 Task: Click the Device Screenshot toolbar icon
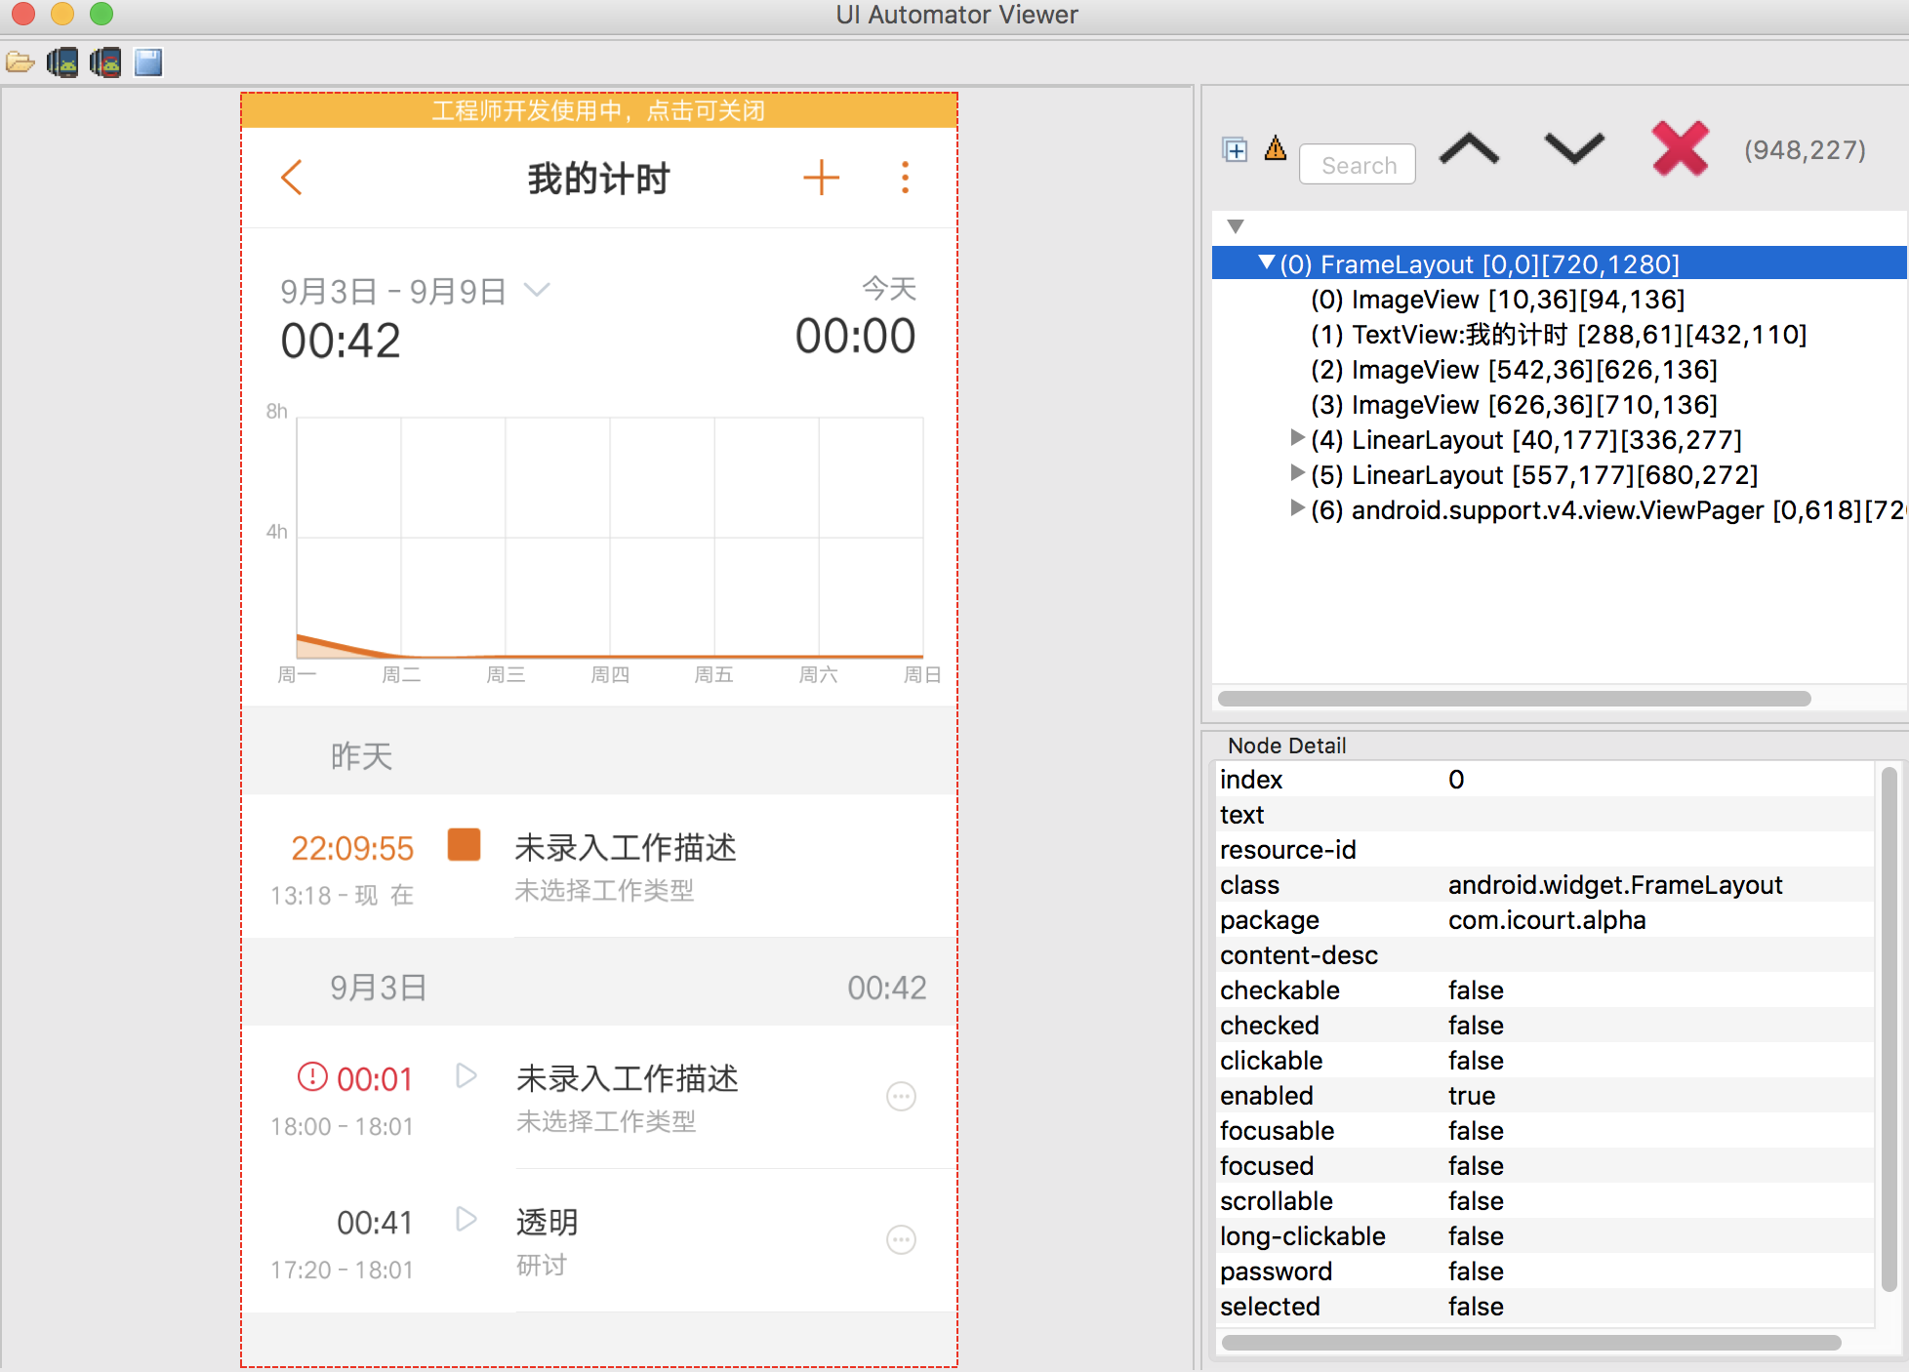pyautogui.click(x=62, y=63)
